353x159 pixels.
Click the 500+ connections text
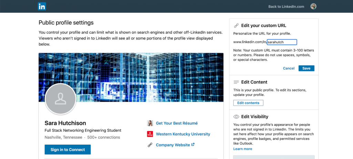pyautogui.click(x=103, y=137)
